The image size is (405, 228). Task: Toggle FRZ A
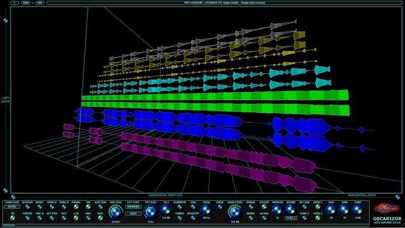pos(39,218)
